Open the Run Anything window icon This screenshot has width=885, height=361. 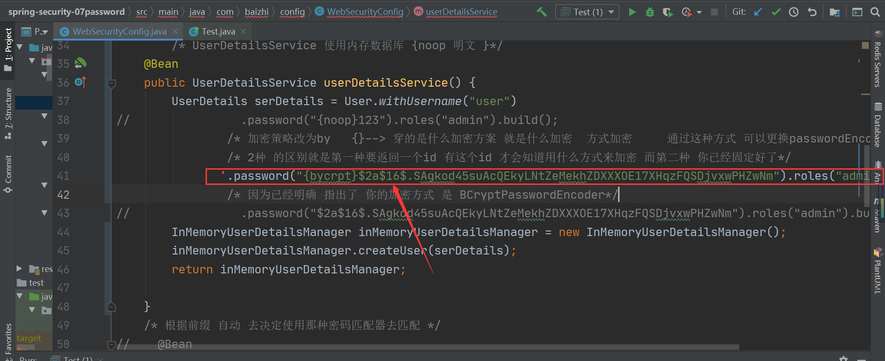tap(857, 12)
